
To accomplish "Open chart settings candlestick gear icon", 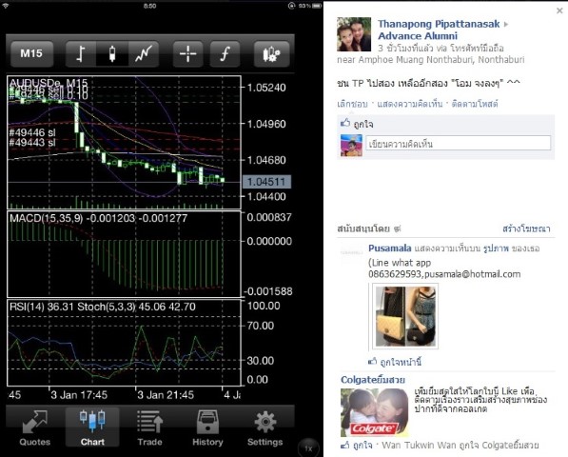I will tap(272, 54).
